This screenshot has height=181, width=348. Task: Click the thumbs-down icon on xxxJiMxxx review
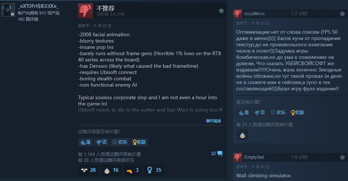pos(237,14)
